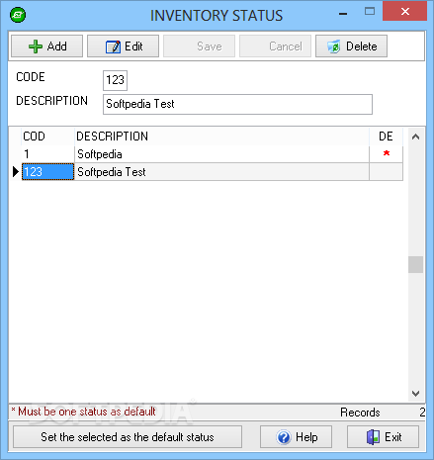The image size is (434, 460).
Task: Maximize the Inventory Status window
Action: tap(370, 12)
